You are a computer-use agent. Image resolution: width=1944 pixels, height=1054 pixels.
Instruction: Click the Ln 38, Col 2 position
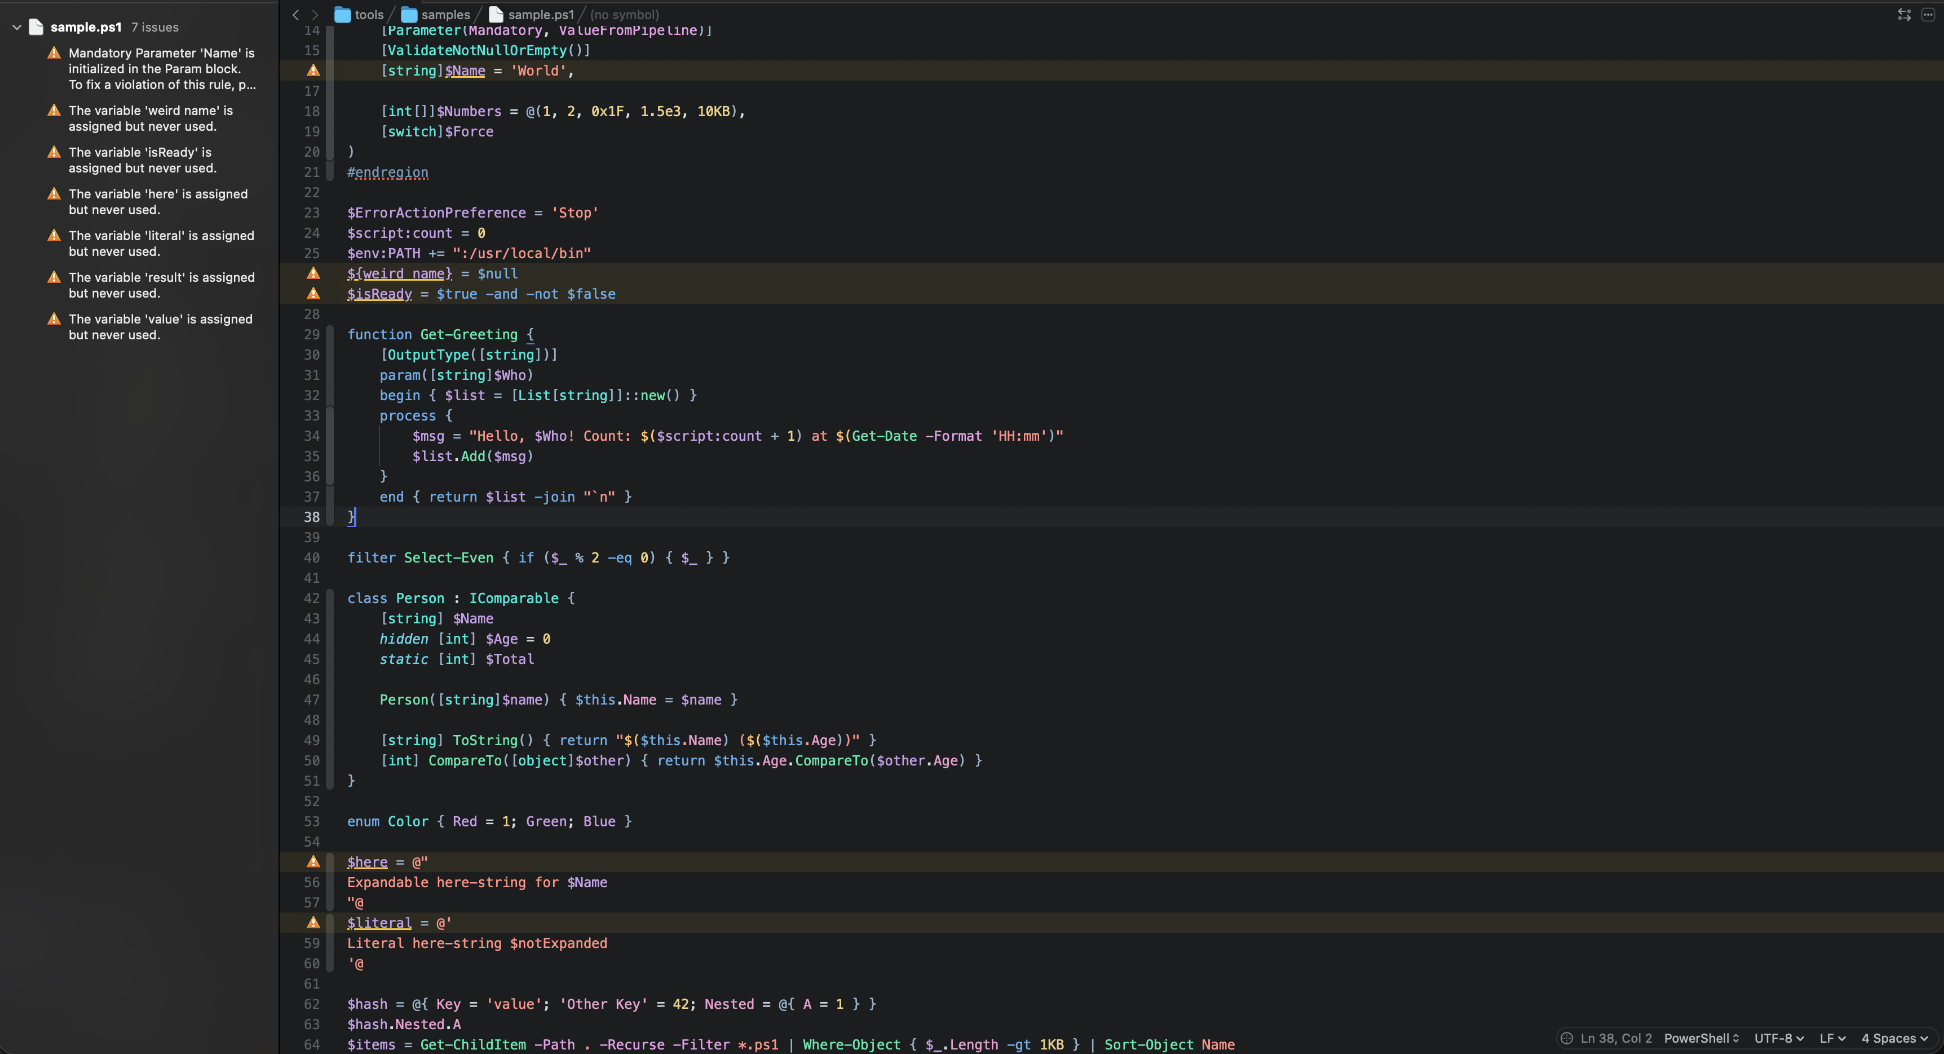[x=1616, y=1038]
